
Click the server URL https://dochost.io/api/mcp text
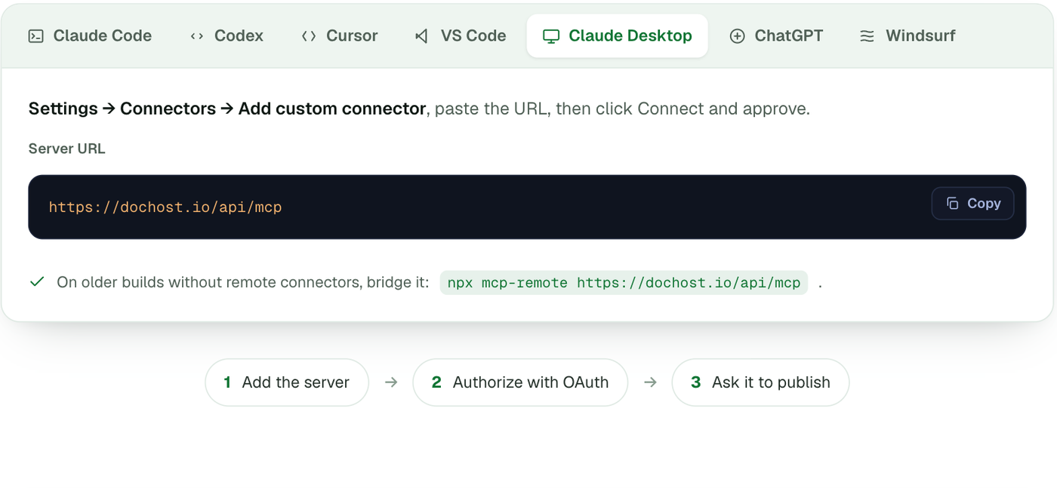point(165,207)
